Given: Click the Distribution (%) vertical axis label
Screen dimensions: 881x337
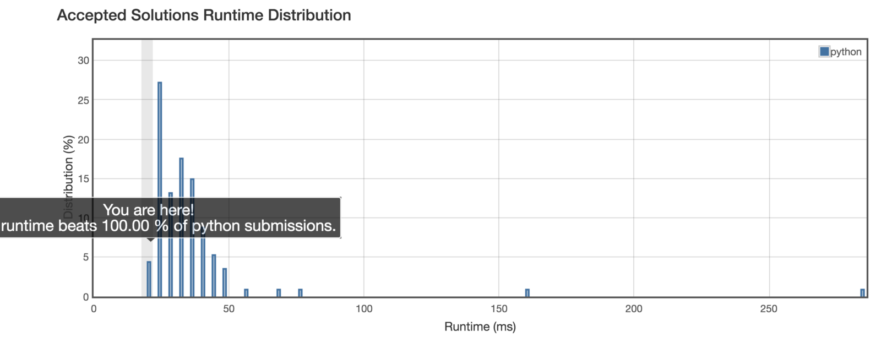Looking at the screenshot, I should [x=69, y=176].
